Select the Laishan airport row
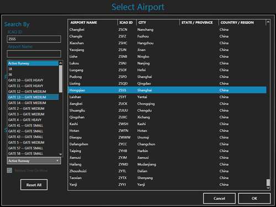This screenshot has height=207, width=276. coord(167,97)
